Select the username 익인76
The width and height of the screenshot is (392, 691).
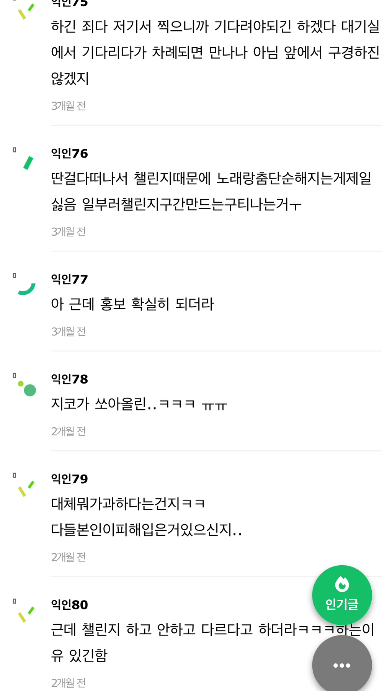70,153
